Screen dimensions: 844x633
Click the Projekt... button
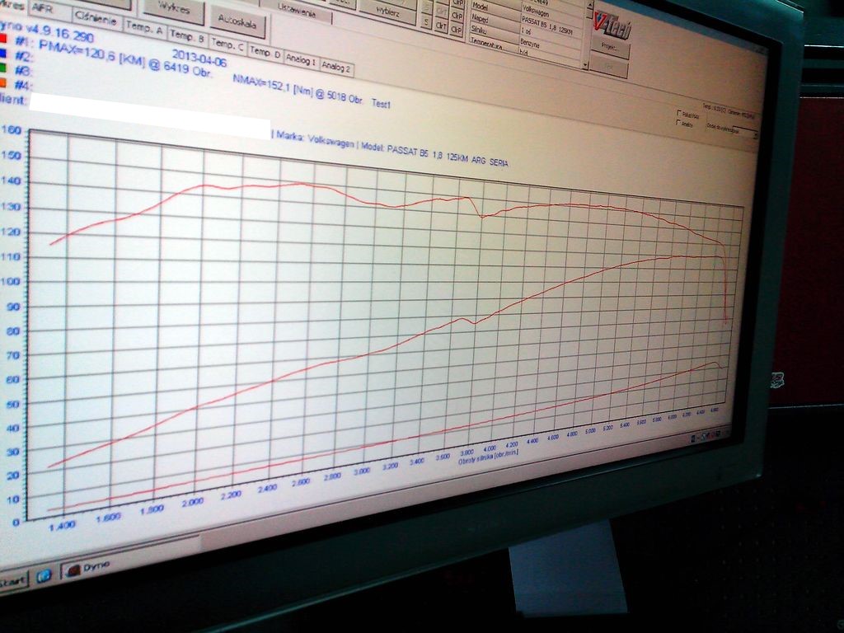click(611, 49)
